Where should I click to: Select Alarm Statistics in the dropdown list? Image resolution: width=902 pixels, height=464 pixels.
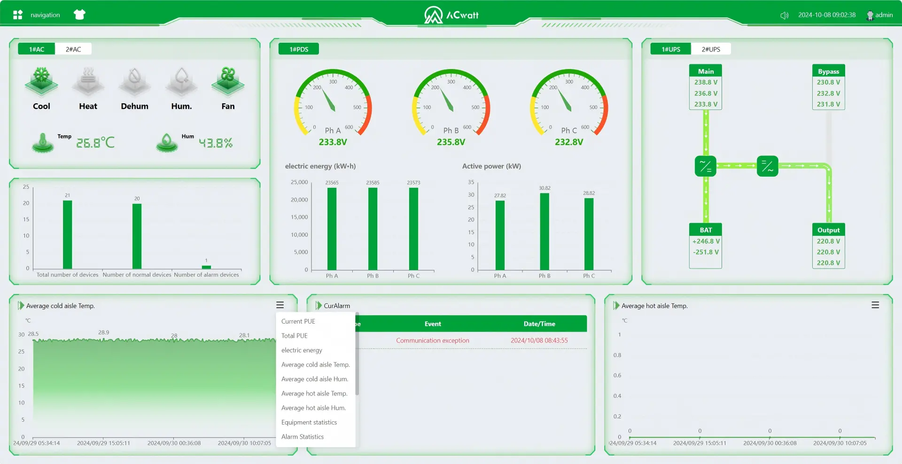303,437
